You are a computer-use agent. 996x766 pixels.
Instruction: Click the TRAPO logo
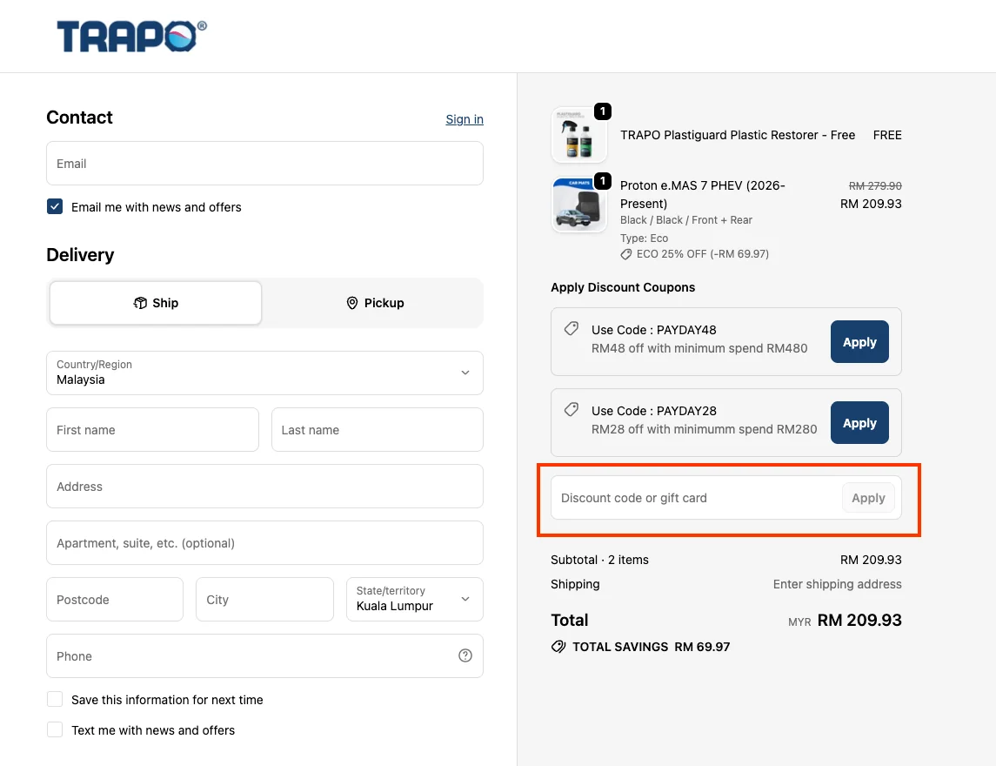click(131, 37)
